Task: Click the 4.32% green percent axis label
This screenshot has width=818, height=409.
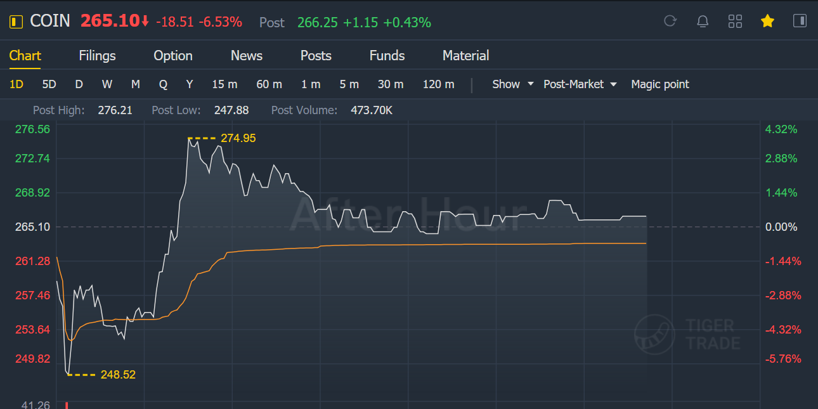Action: click(x=781, y=129)
